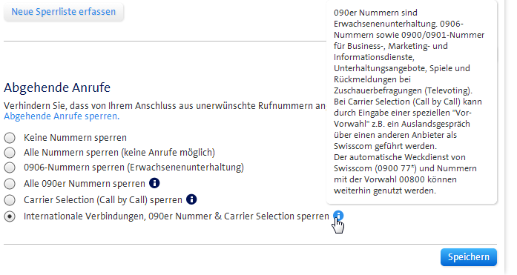Viewport: 517px width, 275px height.
Task: Click label text Erwachsenenunterhaltung in 0906 option
Action: [x=185, y=168]
